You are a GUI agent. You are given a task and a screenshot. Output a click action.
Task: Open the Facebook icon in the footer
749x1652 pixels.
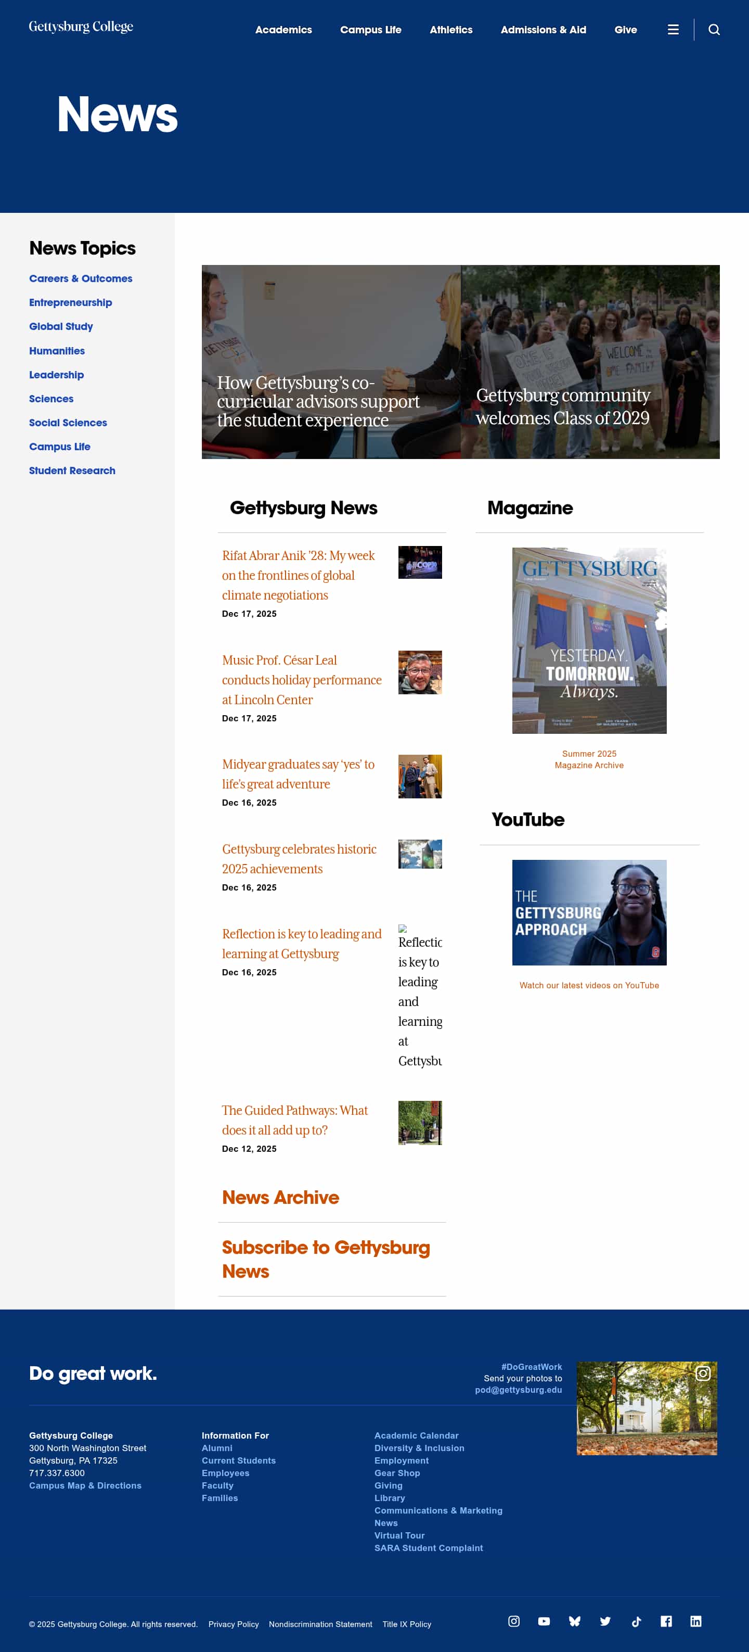tap(666, 1621)
